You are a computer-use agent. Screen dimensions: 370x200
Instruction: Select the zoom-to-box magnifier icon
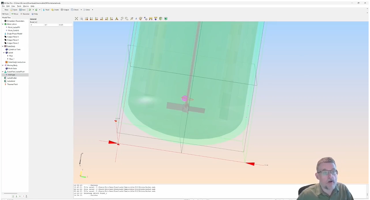[x=82, y=19]
